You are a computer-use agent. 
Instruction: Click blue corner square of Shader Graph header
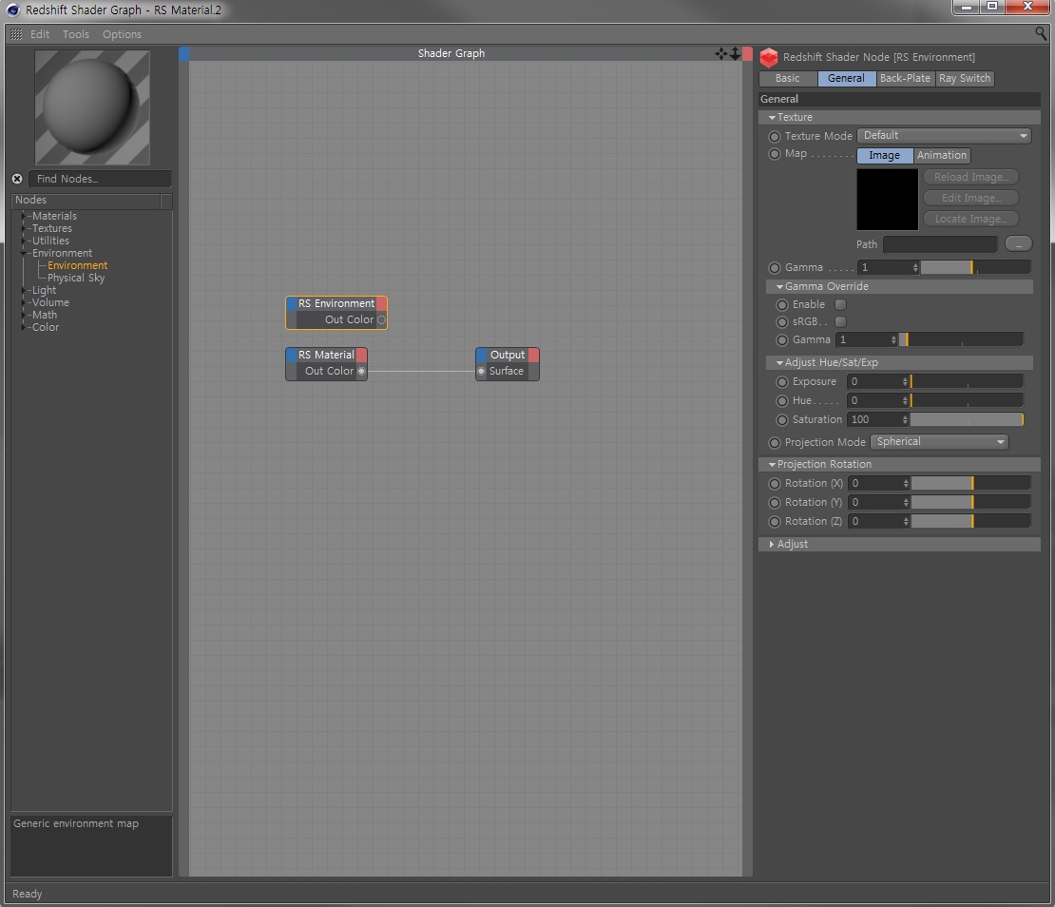click(x=183, y=54)
